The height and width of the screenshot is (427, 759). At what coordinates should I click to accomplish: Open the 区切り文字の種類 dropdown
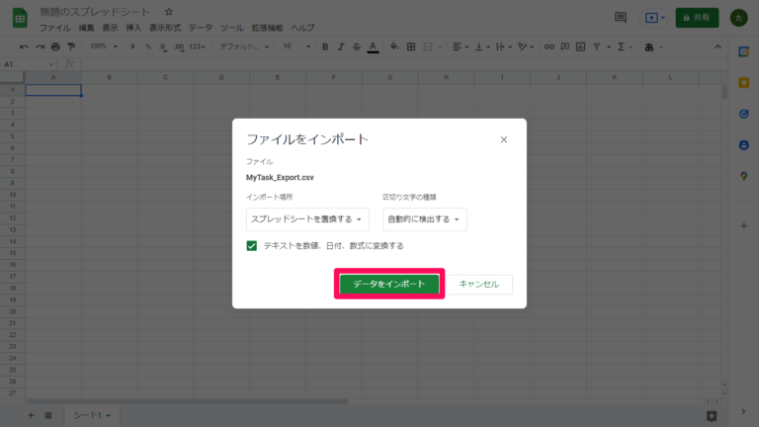click(x=425, y=219)
